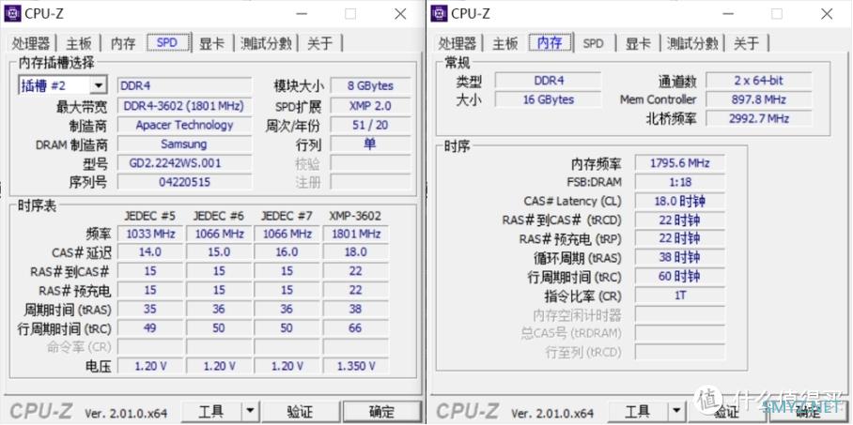Image resolution: width=853 pixels, height=425 pixels.
Task: Open 工具 dropdown arrow in right window
Action: (x=676, y=412)
